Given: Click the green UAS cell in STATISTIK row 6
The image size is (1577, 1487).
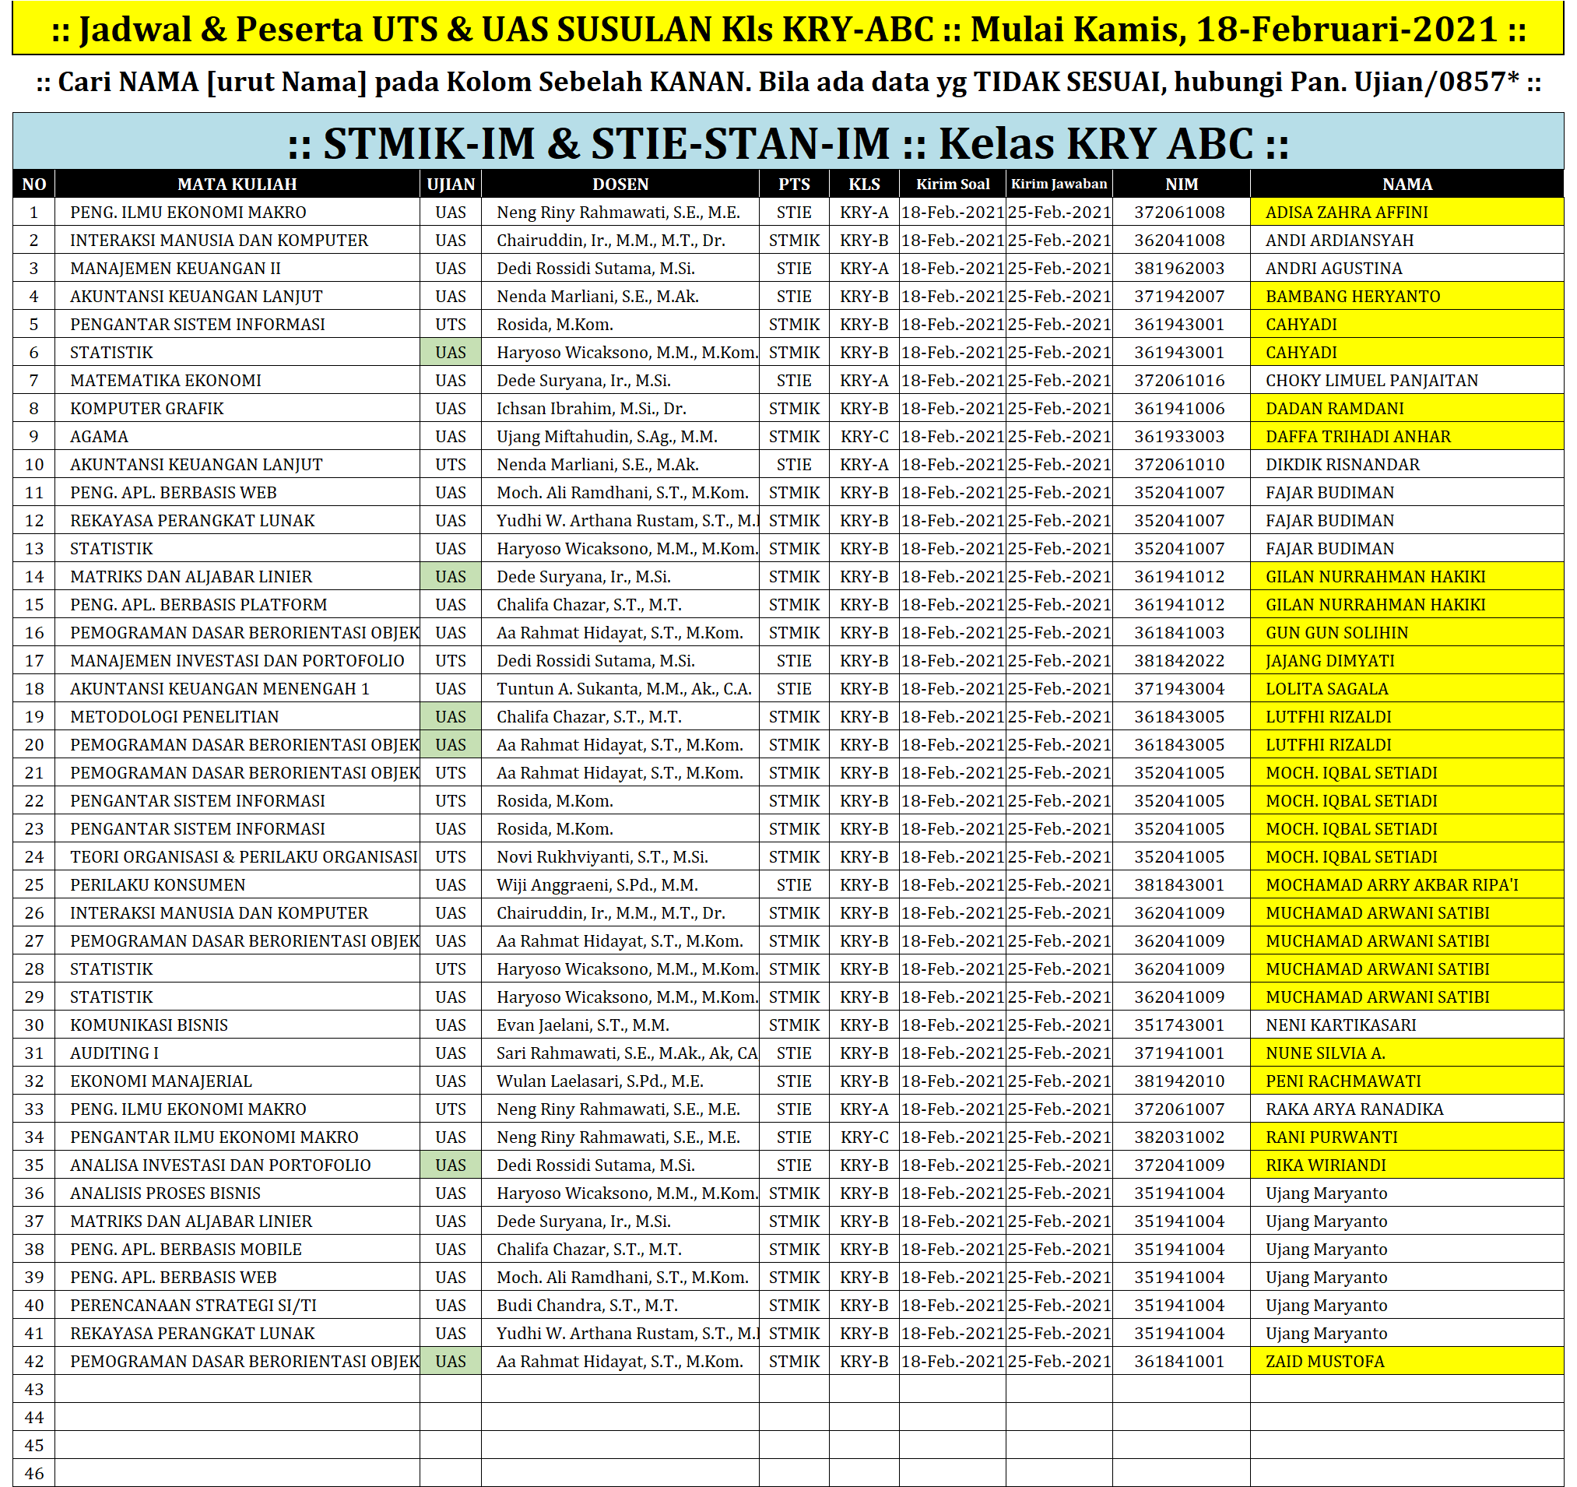Looking at the screenshot, I should [x=451, y=353].
